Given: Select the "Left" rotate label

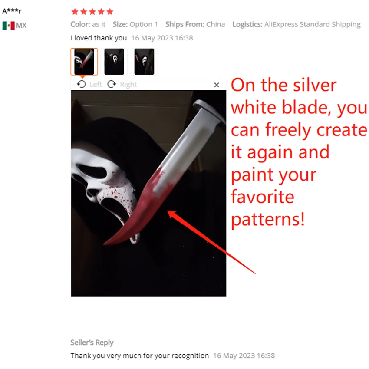Looking at the screenshot, I should [96, 84].
